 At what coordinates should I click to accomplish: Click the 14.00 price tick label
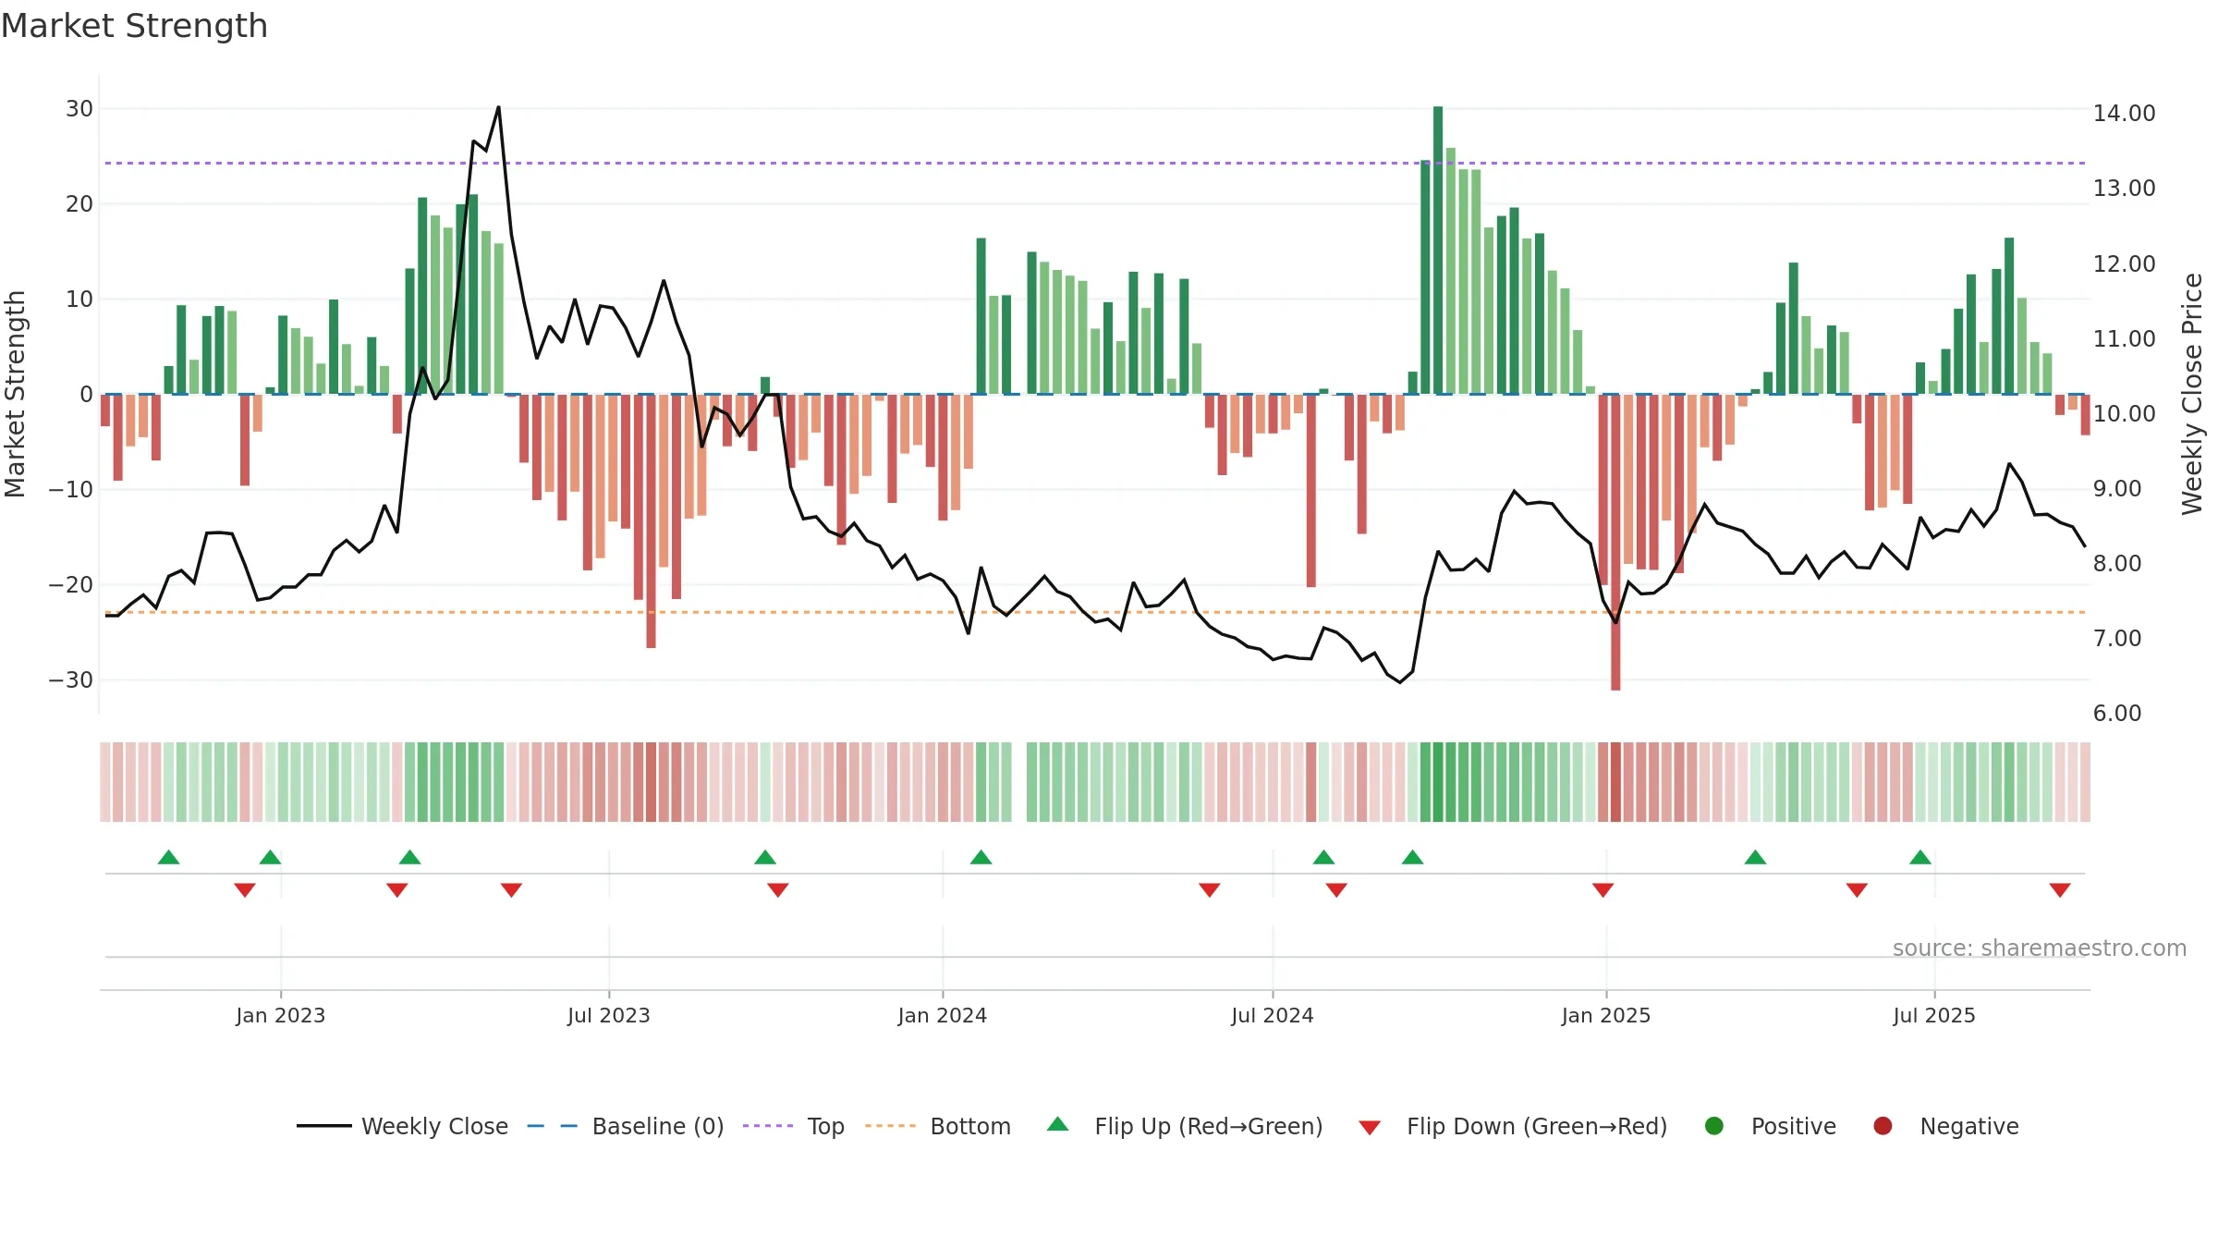2124,113
